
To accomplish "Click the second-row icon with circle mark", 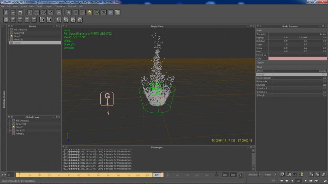I will coord(34,20).
